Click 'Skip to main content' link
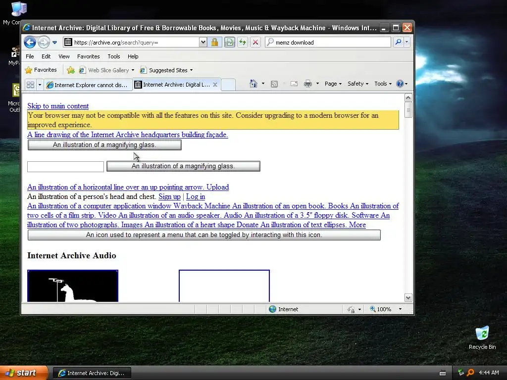The height and width of the screenshot is (380, 507). click(x=58, y=106)
